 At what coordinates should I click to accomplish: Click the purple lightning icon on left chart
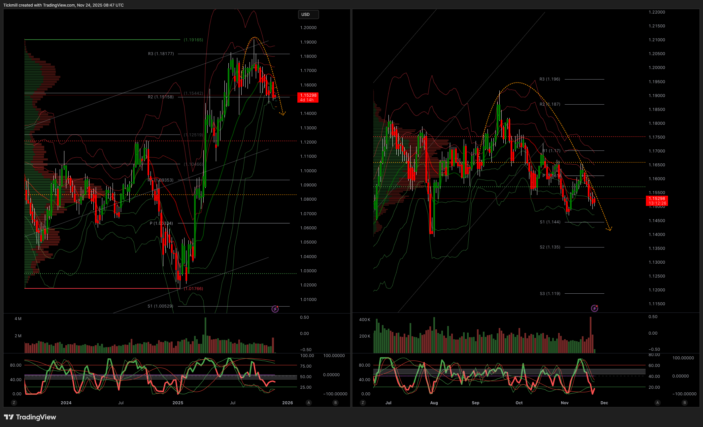(275, 309)
